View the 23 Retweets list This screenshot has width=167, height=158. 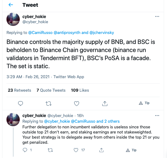[x=19, y=90]
